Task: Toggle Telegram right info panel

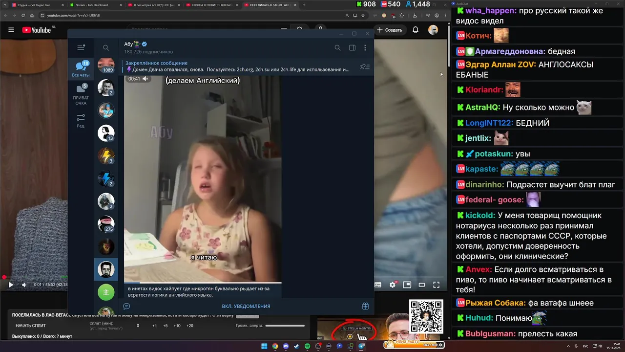Action: (352, 48)
